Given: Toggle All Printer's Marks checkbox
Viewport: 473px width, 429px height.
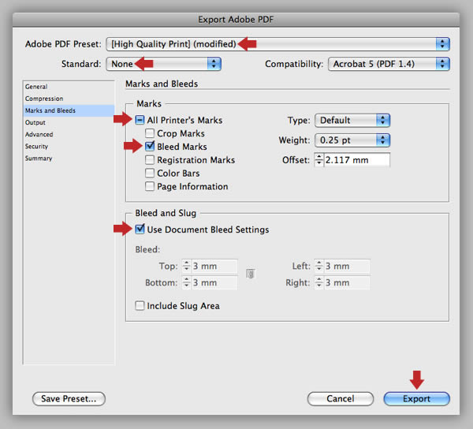Looking at the screenshot, I should 140,120.
